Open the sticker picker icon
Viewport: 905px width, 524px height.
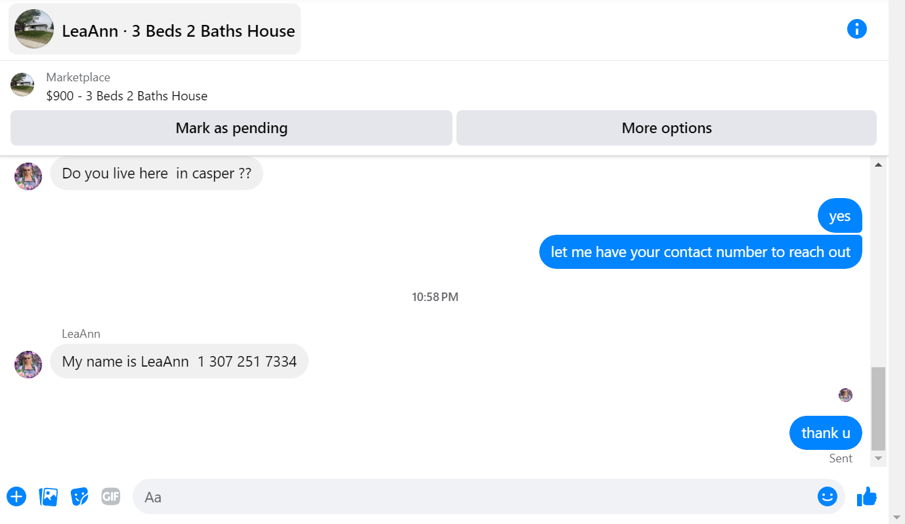coord(79,496)
